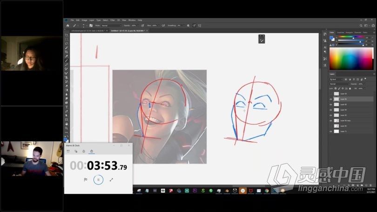Toggle pressure for size icon

coord(194,26)
